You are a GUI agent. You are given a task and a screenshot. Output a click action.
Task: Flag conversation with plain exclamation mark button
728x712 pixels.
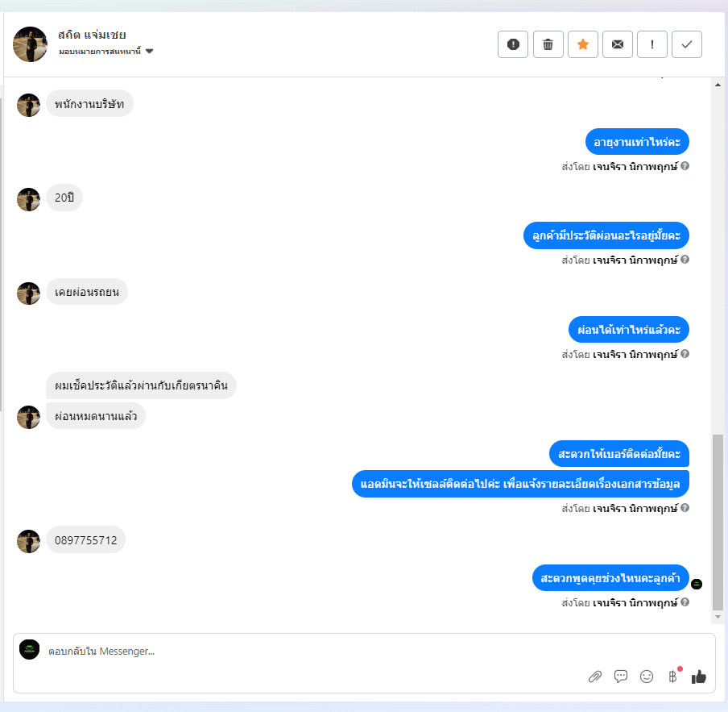click(651, 44)
